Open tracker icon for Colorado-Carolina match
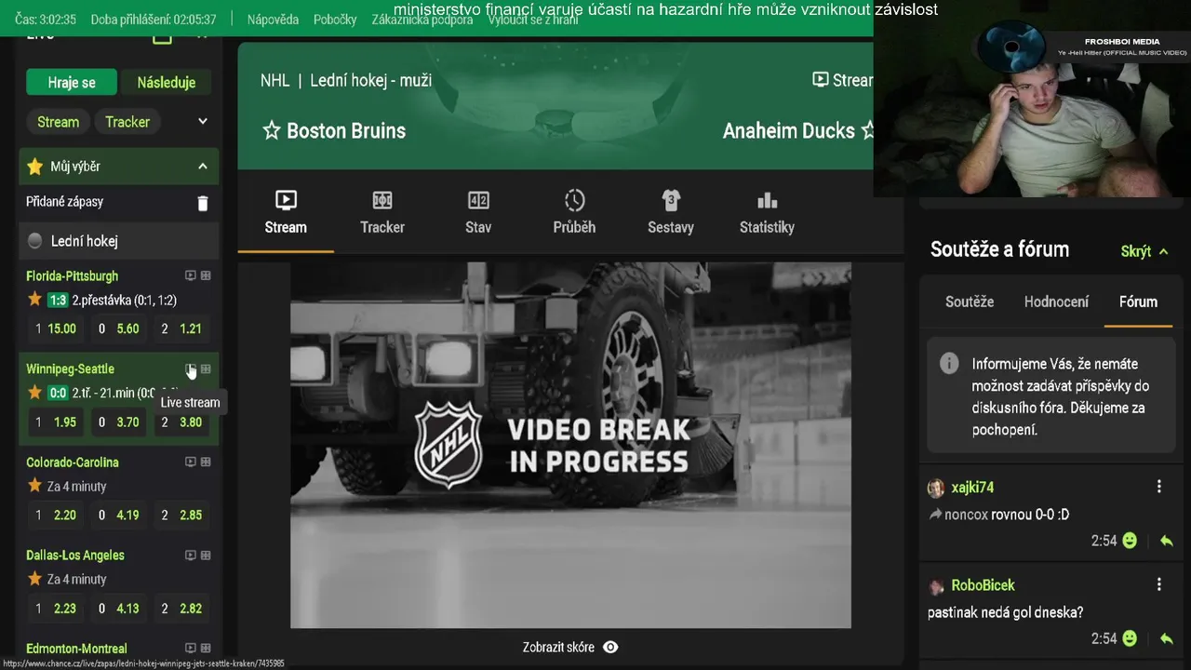The width and height of the screenshot is (1191, 670). click(x=206, y=462)
